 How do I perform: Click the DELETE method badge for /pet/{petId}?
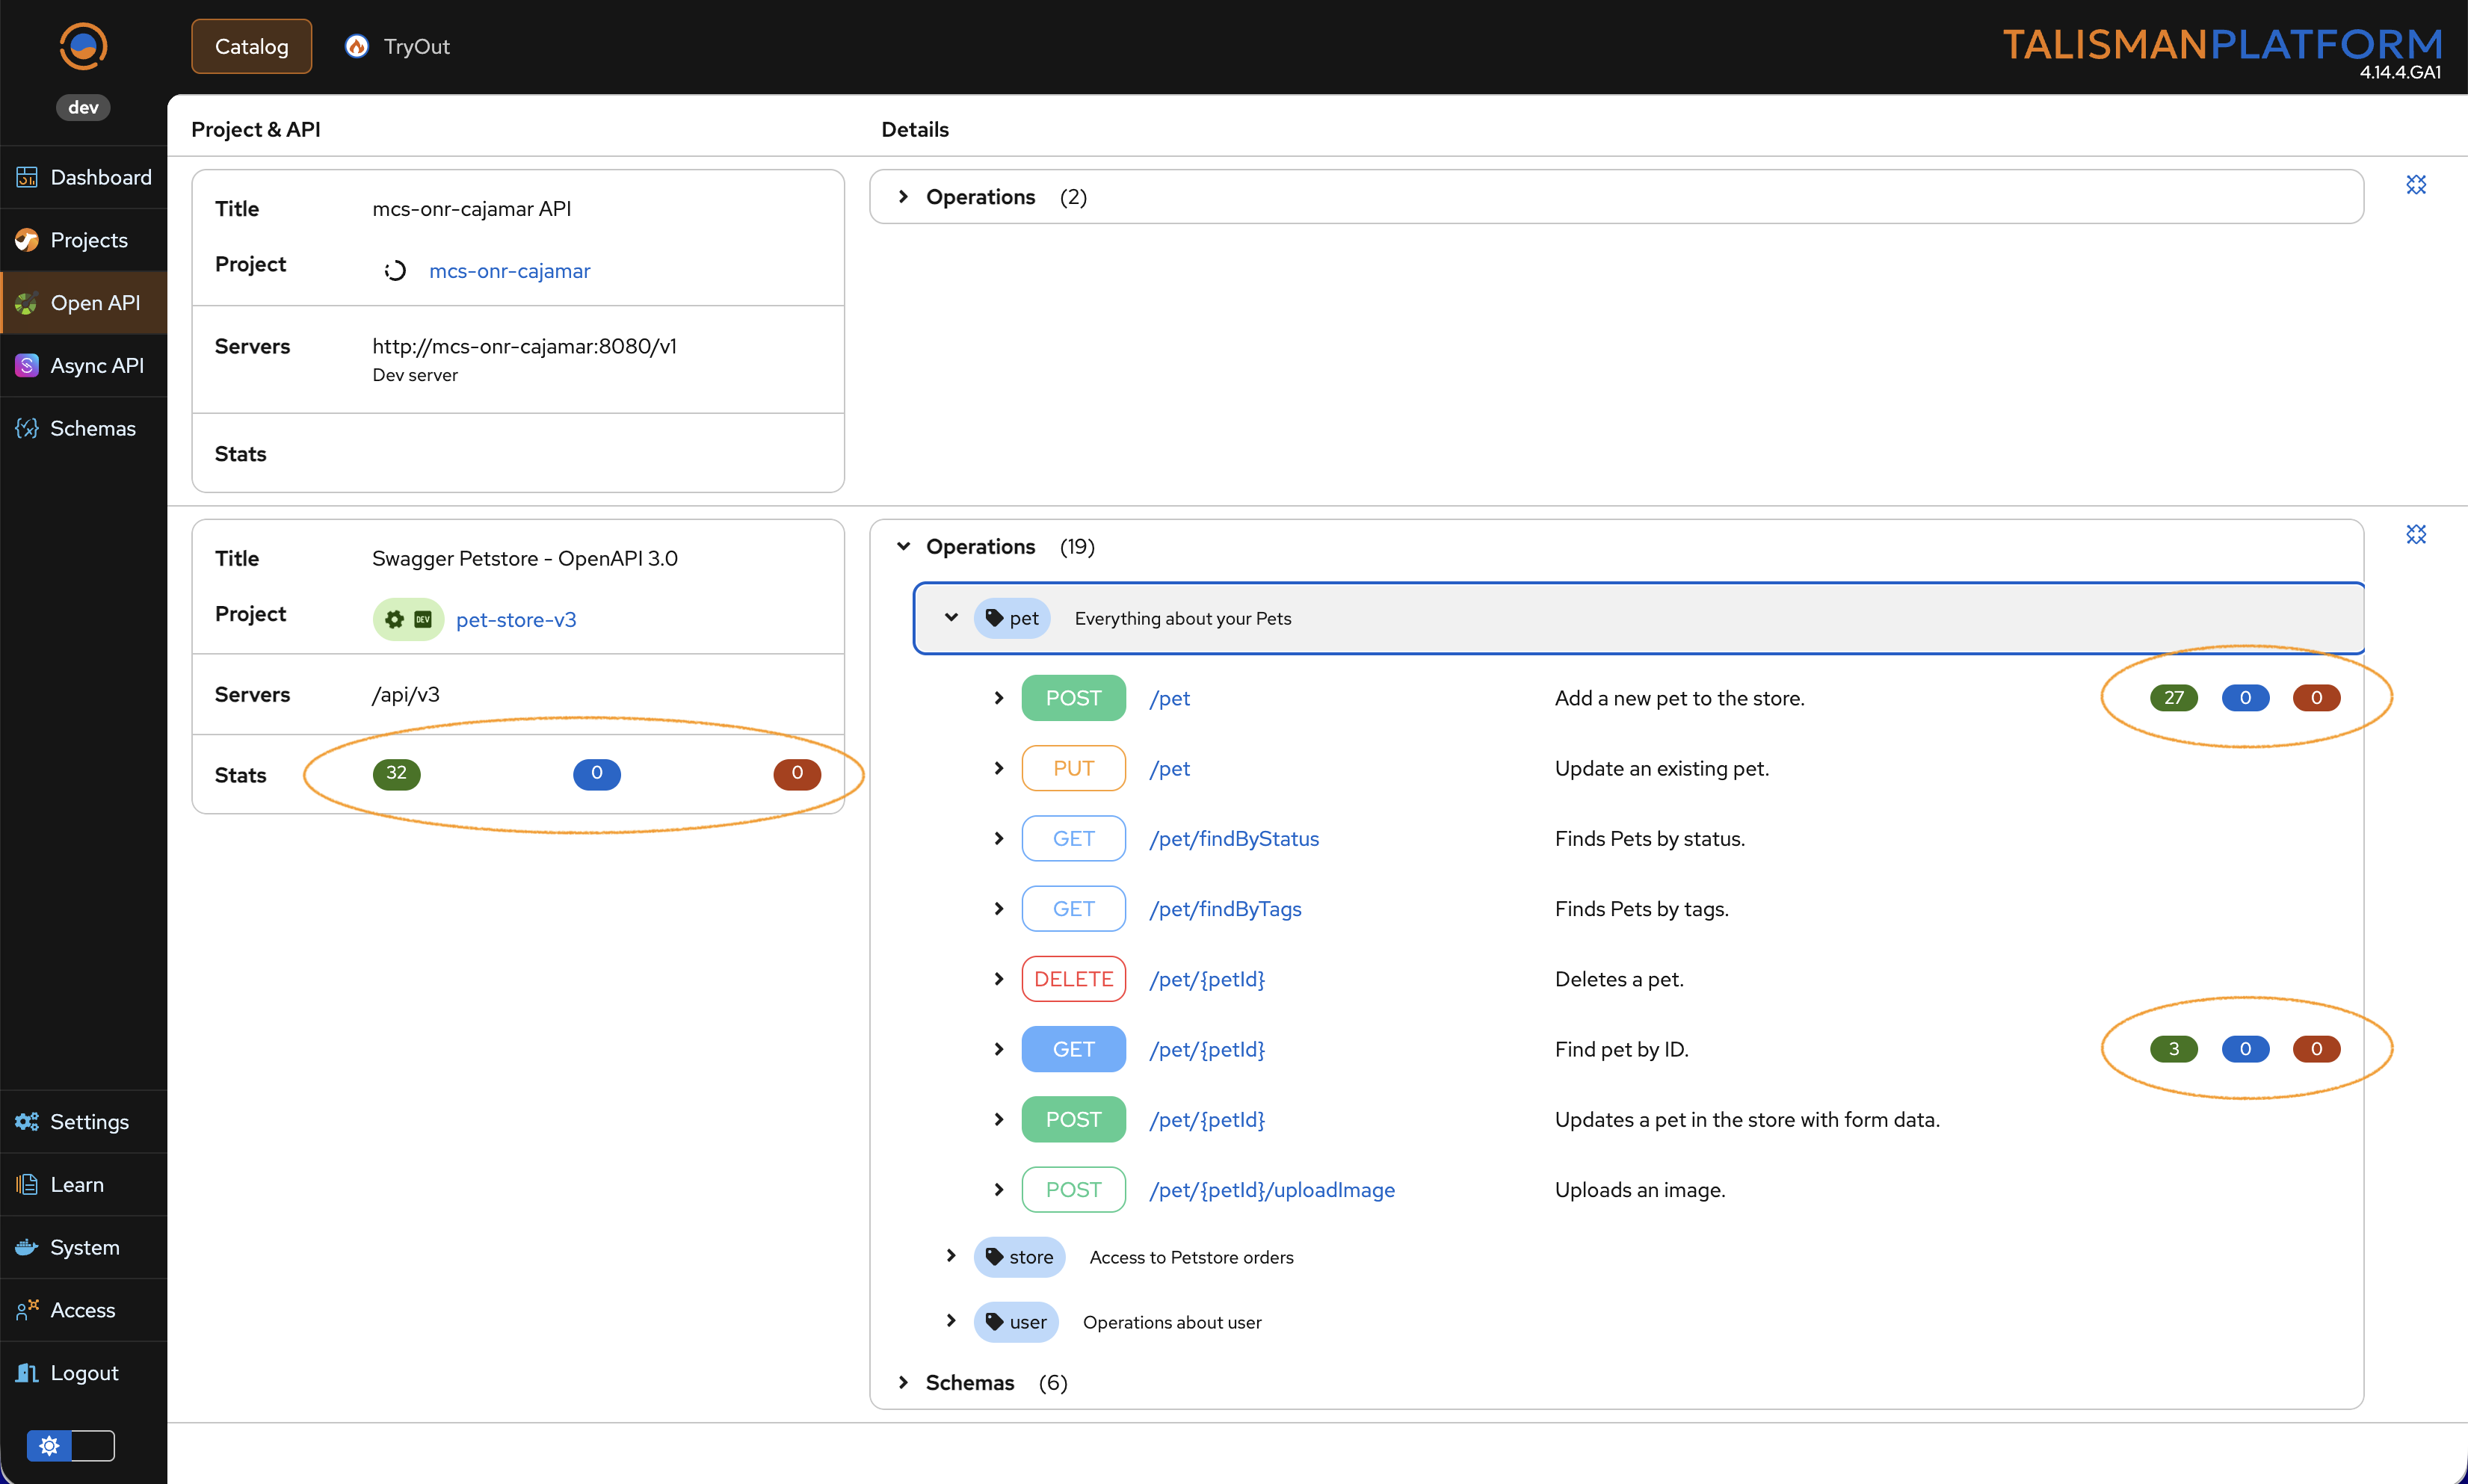pyautogui.click(x=1073, y=979)
